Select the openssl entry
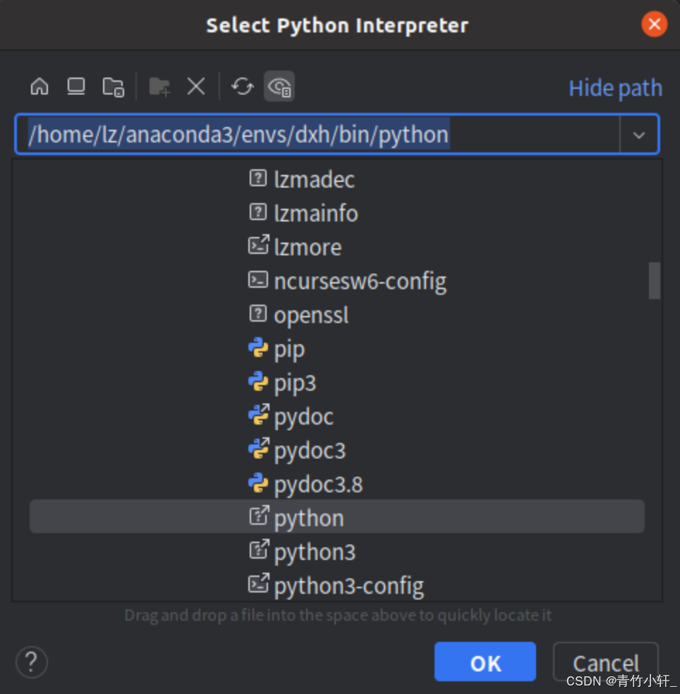Viewport: 680px width, 694px height. click(x=311, y=315)
